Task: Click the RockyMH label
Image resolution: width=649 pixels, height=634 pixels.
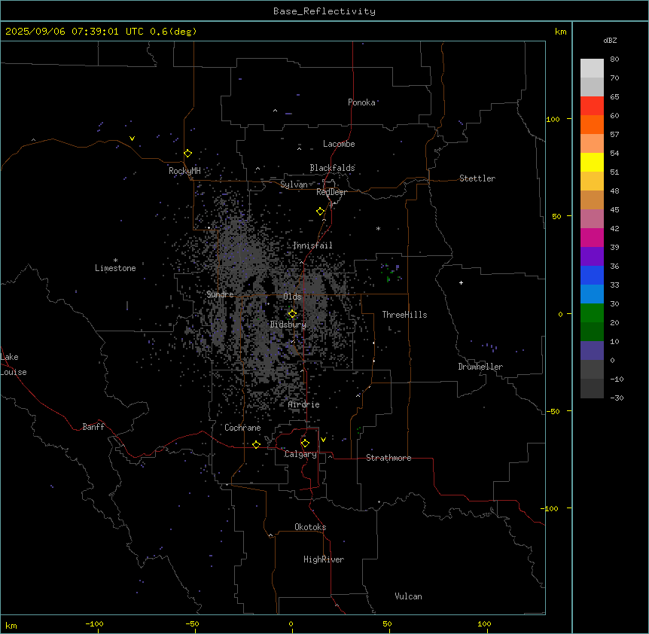Action: coord(184,171)
